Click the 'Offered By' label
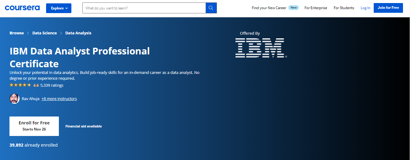 250,33
